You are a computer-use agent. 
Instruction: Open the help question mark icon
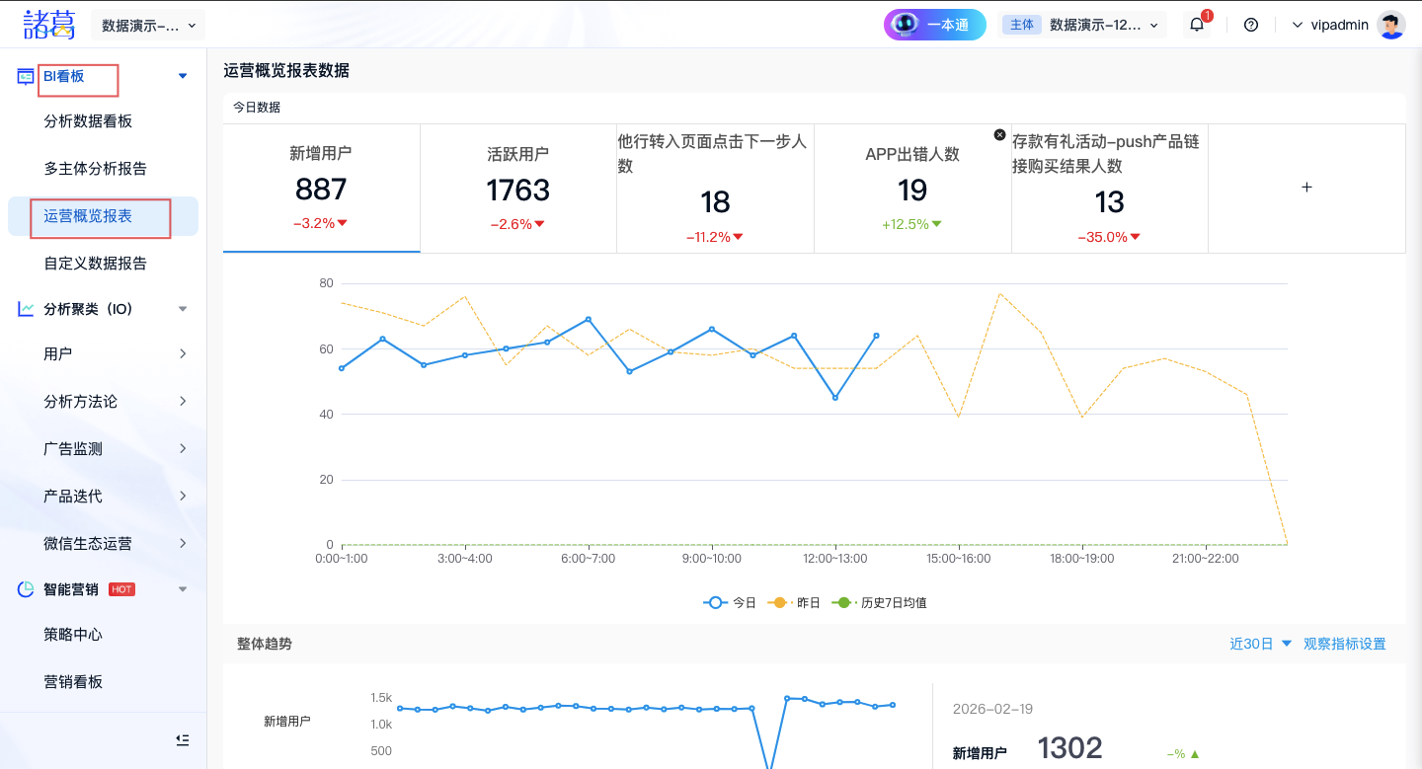pyautogui.click(x=1251, y=25)
